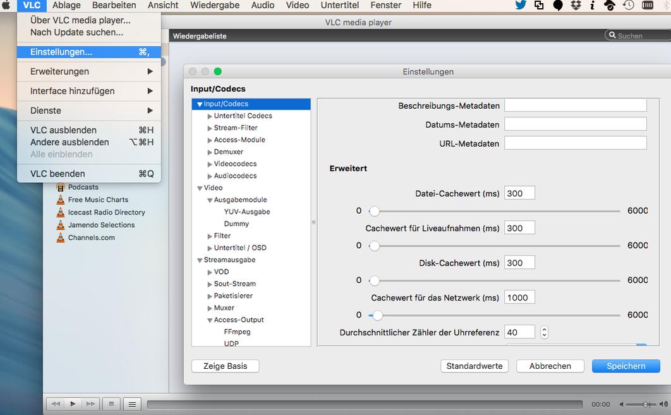The height and width of the screenshot is (415, 671).
Task: Collapse the Ausgabemodule node
Action: pos(210,200)
